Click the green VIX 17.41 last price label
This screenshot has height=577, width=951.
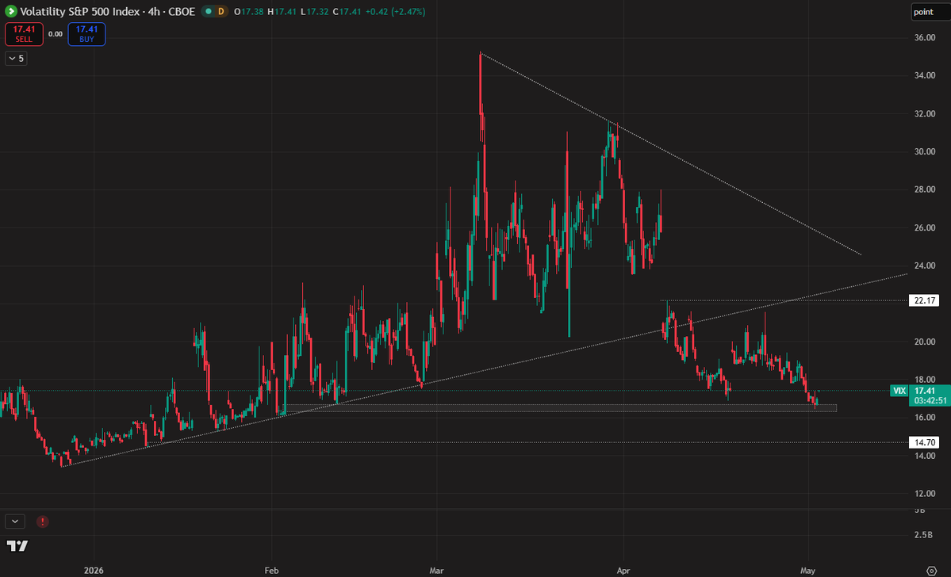[x=920, y=391]
